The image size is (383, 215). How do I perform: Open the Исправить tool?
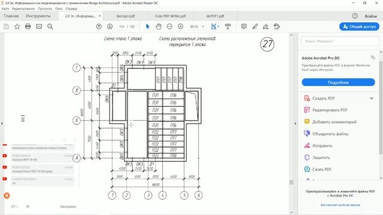pyautogui.click(x=318, y=146)
